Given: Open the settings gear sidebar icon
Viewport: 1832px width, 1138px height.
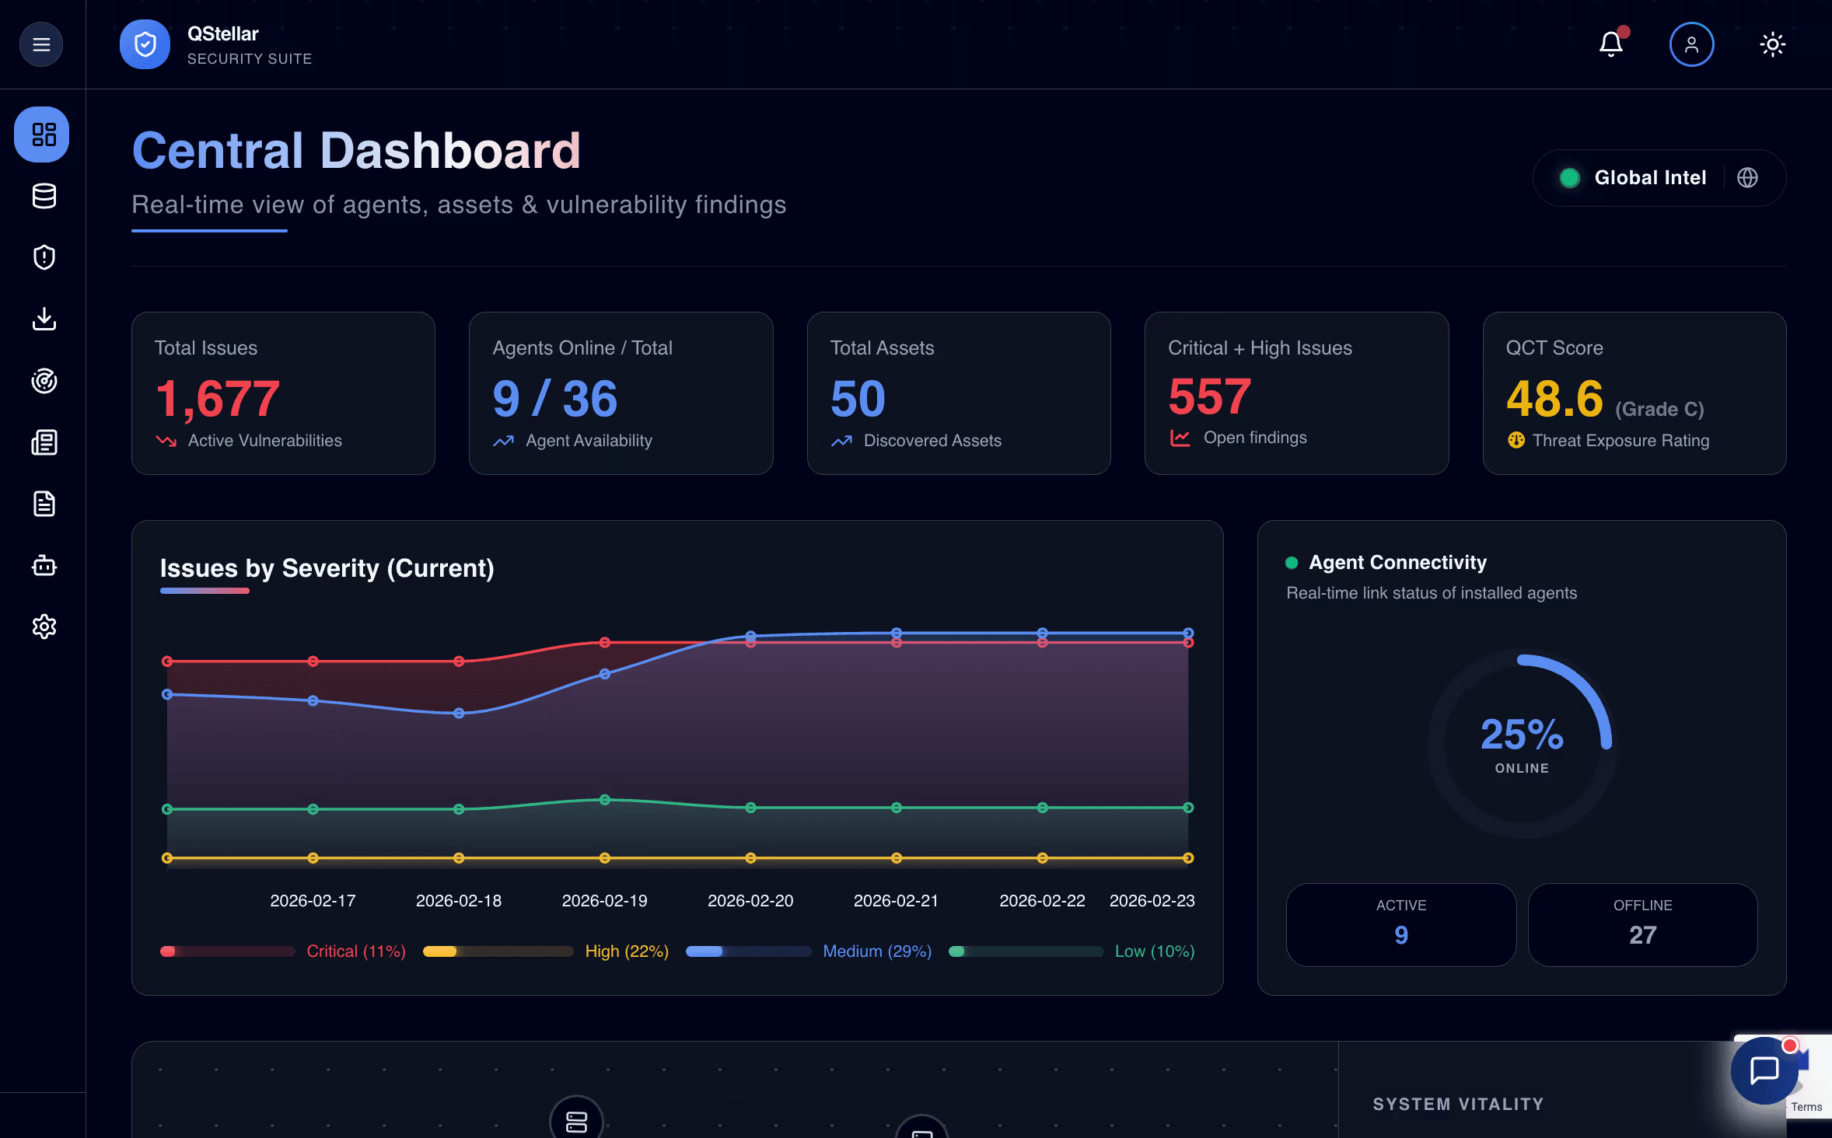Looking at the screenshot, I should pos(44,627).
